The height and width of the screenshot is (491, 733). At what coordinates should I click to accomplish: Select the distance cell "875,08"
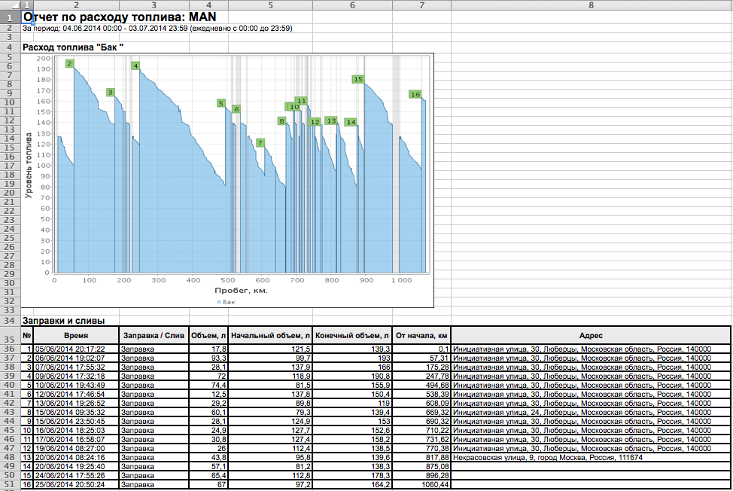[x=421, y=467]
